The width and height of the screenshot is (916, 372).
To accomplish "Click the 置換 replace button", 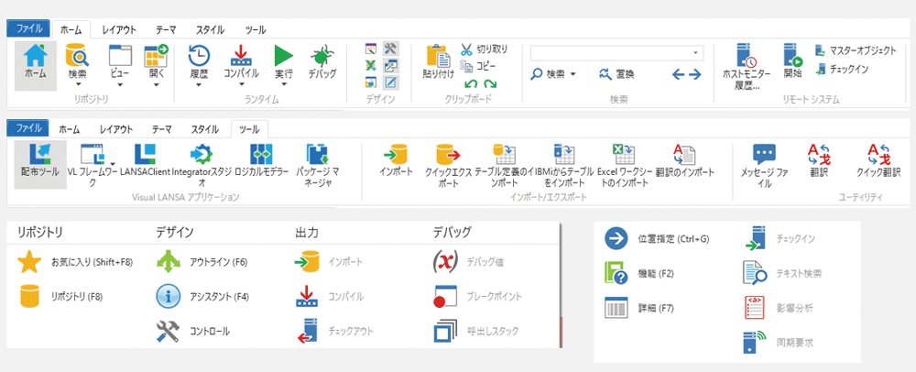I will point(617,73).
